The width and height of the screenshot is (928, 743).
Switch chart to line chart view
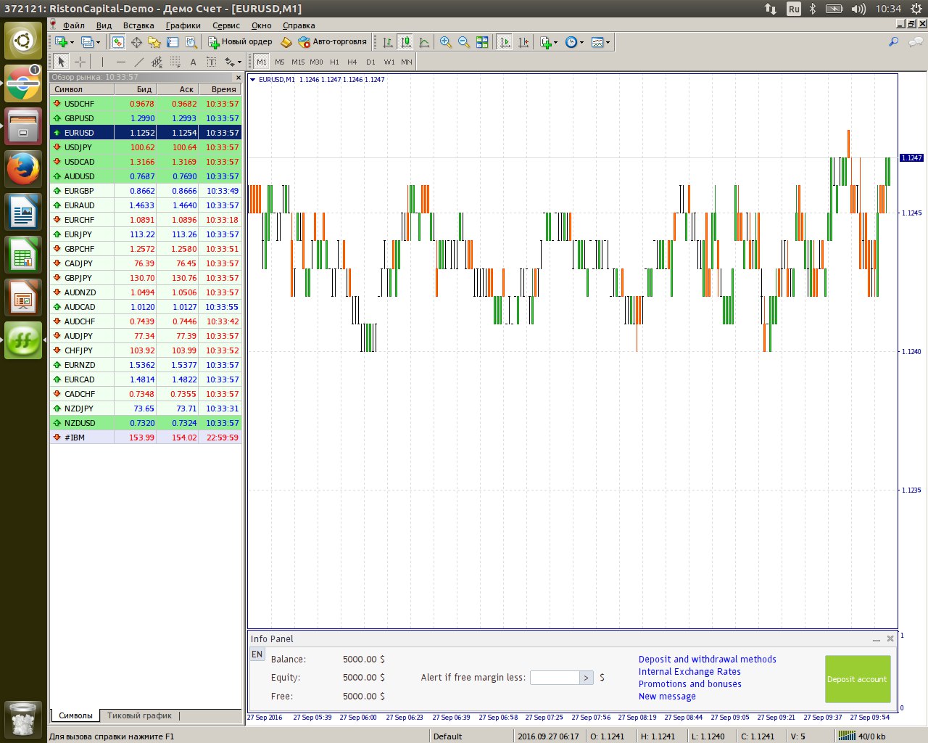coord(424,42)
